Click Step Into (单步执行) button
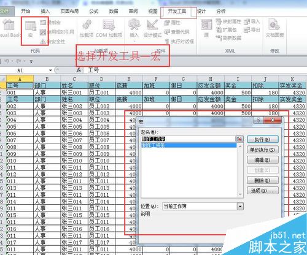 [x=263, y=150]
